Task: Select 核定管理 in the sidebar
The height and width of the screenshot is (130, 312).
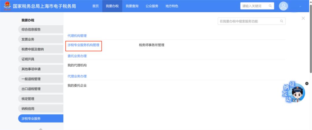Action: click(41, 99)
